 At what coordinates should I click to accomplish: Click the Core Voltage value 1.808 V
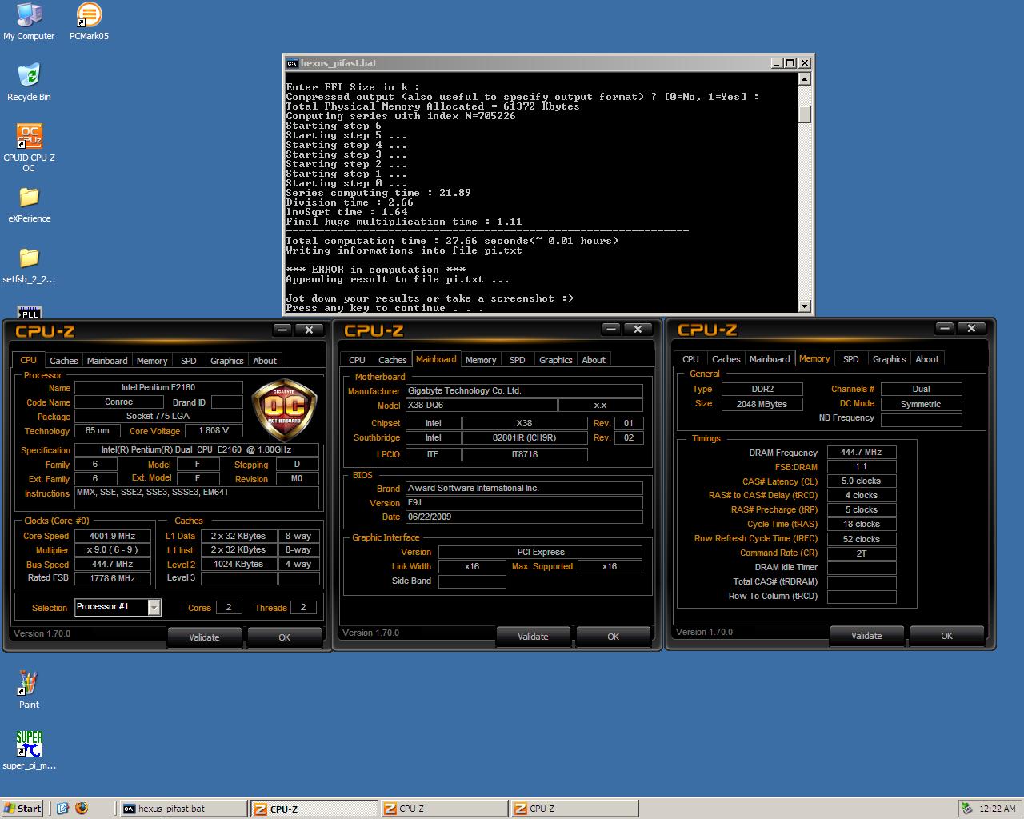coord(214,430)
